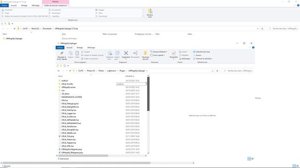
Task: Tick the checkbox for LRMogrify.0degrees.png
Action: pyautogui.click(x=60, y=149)
